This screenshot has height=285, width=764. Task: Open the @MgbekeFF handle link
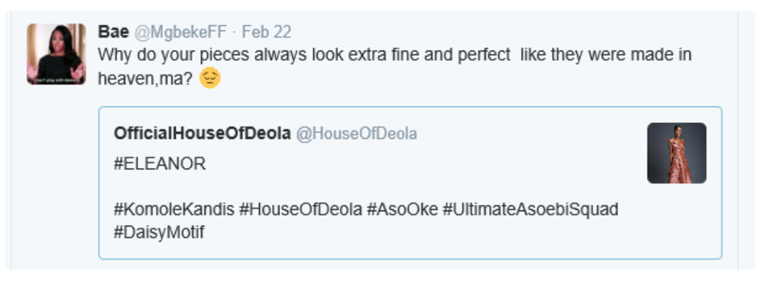click(180, 32)
